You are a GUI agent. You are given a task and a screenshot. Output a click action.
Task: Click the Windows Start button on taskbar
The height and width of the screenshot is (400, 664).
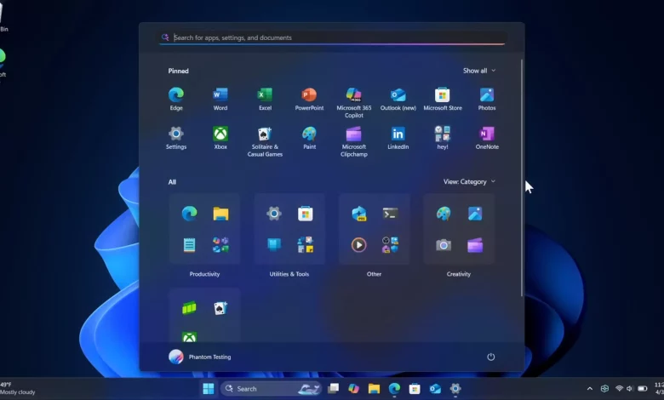coord(209,389)
